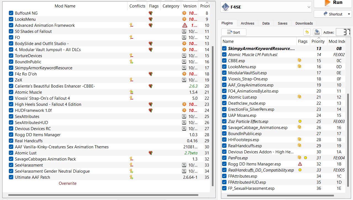Click the warning flag for Rogg DD Items Manager.esp
This screenshot has height=200, width=353.
(300, 164)
